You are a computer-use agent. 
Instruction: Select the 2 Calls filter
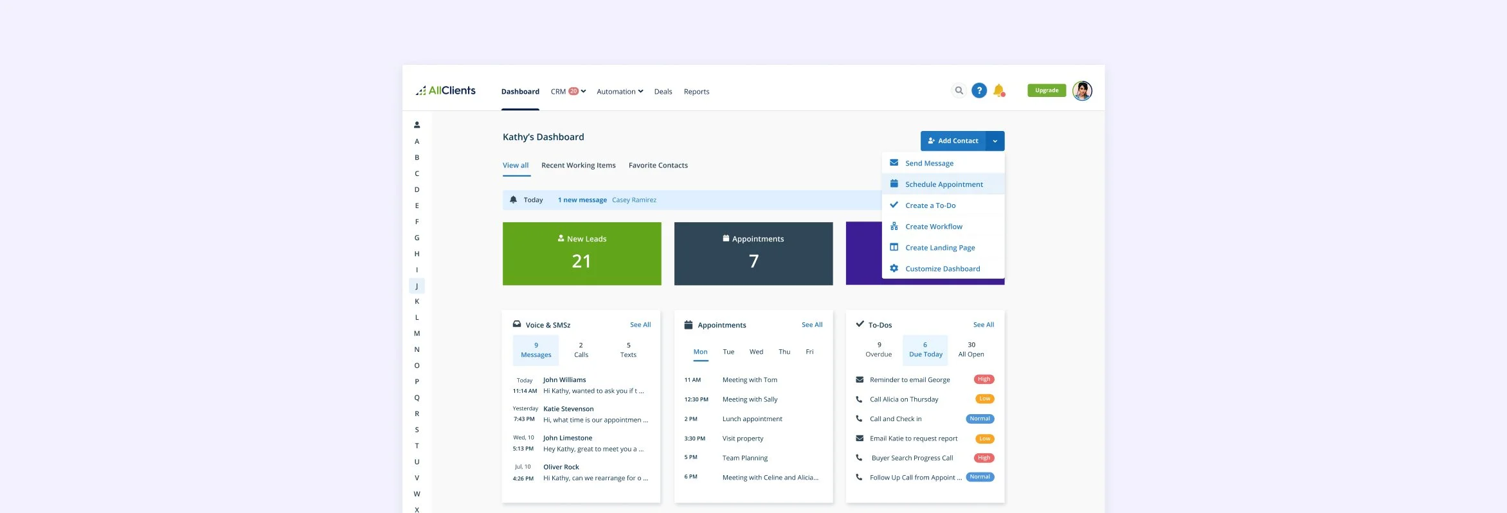[581, 350]
